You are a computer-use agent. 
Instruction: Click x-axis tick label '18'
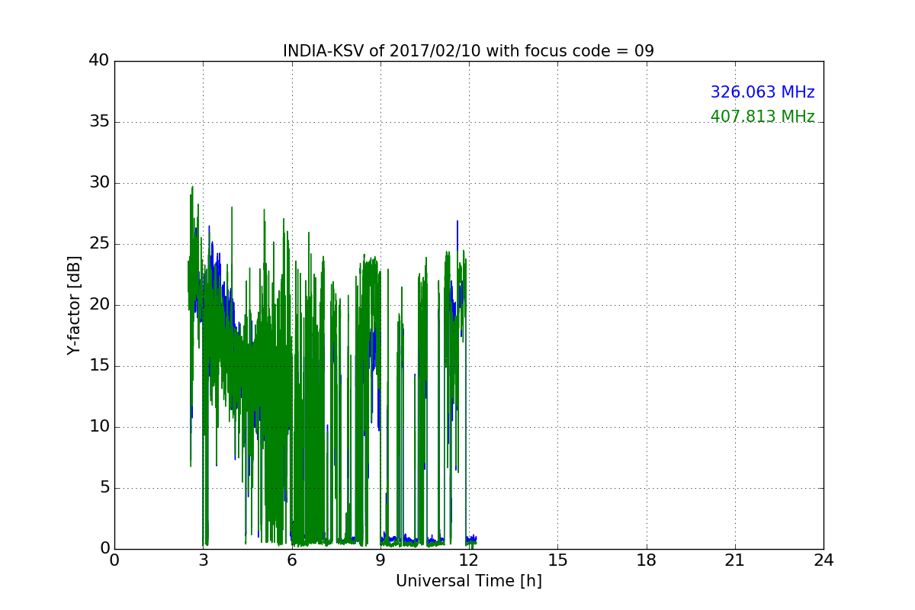point(647,560)
